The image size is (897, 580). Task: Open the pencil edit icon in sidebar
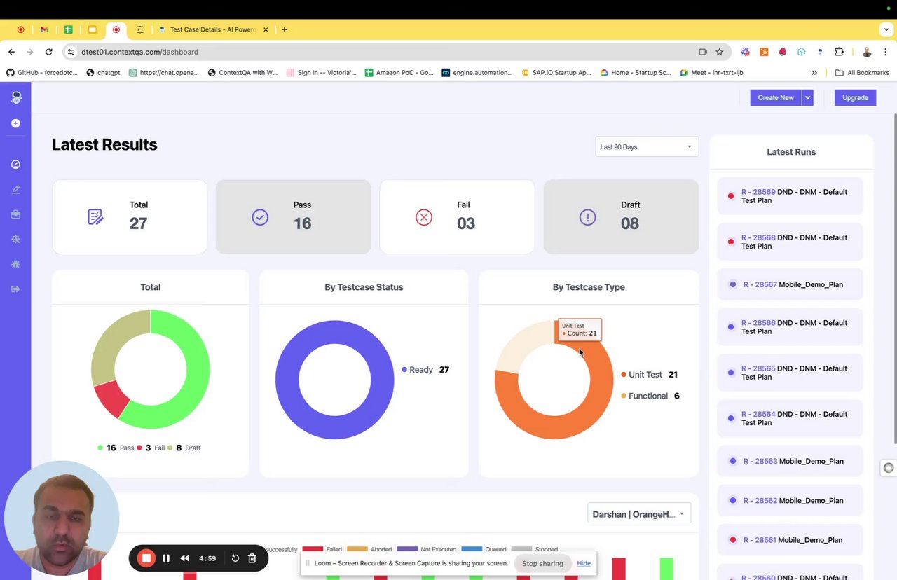click(x=15, y=190)
